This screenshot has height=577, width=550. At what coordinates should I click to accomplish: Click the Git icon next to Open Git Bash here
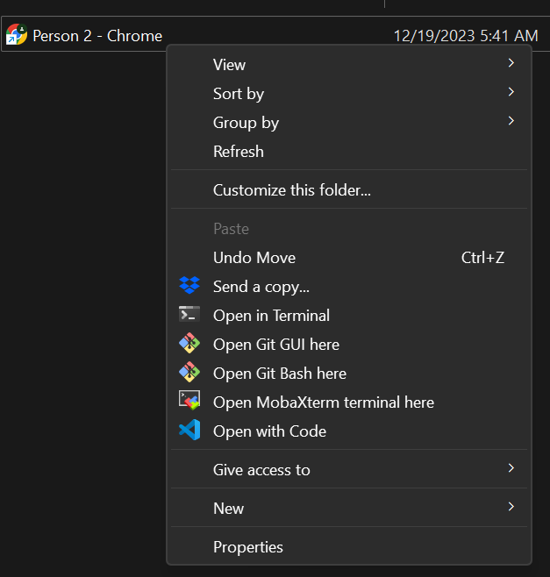189,373
